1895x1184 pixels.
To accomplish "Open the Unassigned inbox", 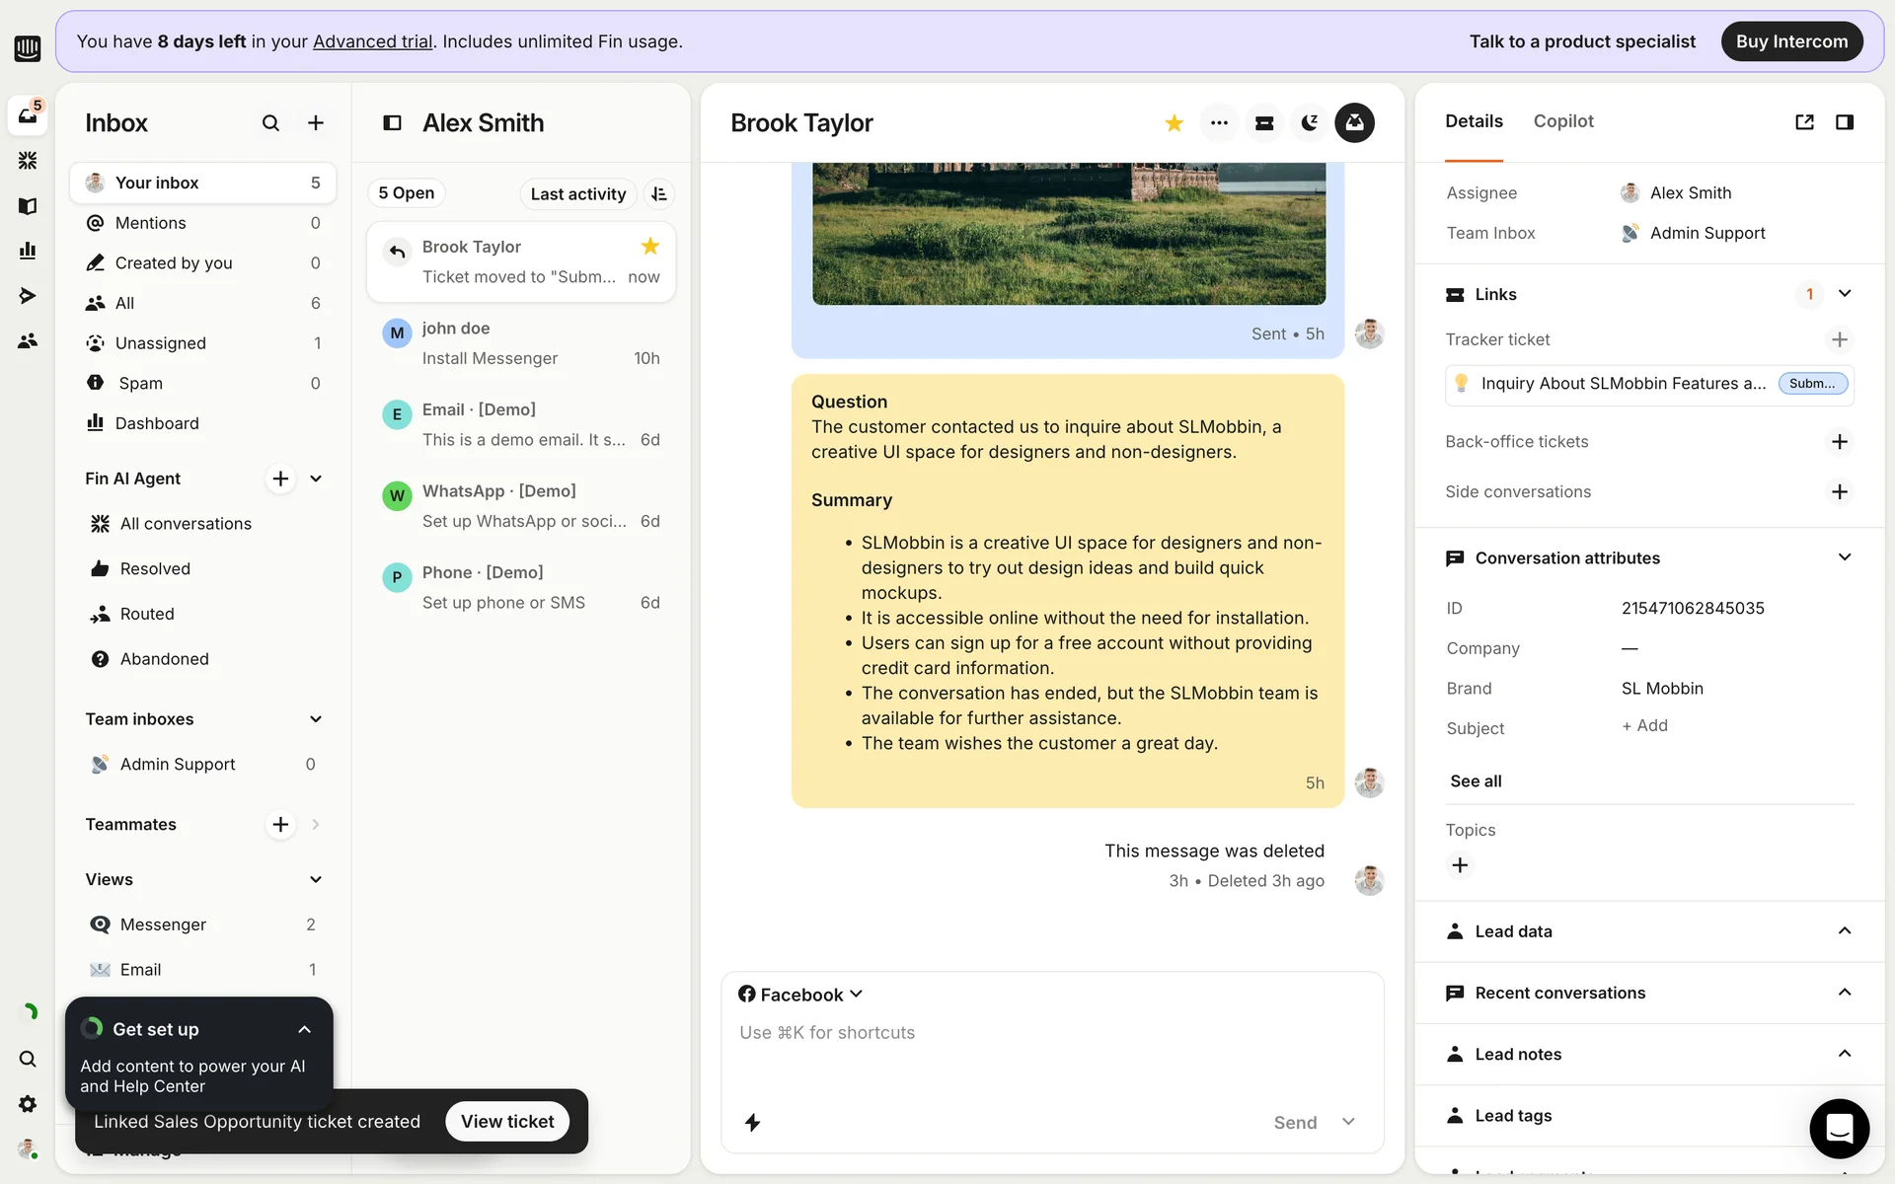I will (x=161, y=343).
